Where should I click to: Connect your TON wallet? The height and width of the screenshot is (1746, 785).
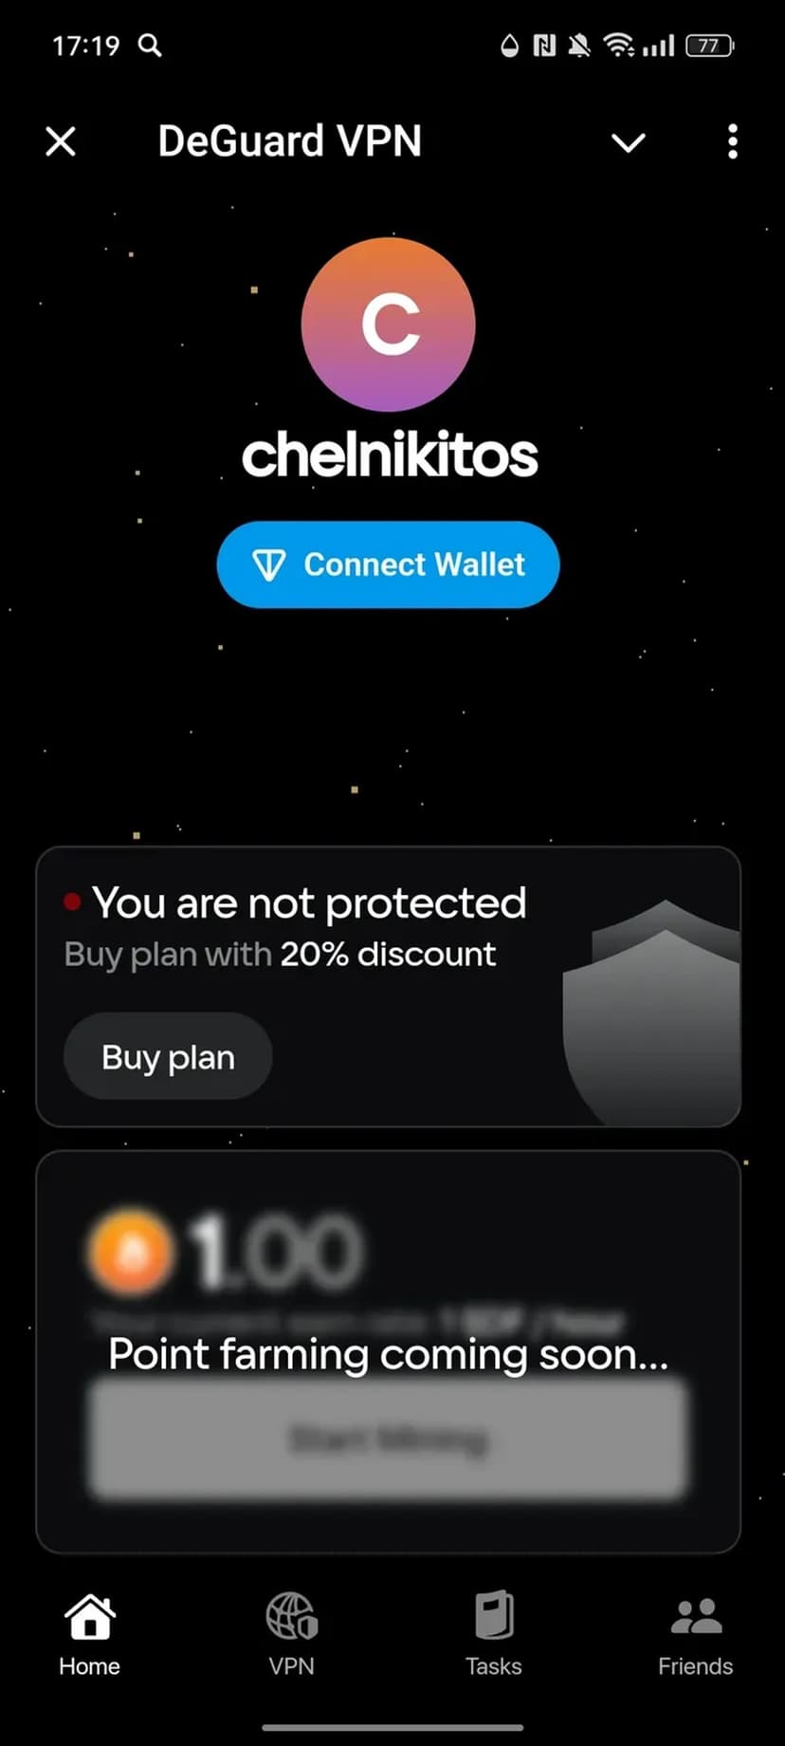click(x=388, y=565)
